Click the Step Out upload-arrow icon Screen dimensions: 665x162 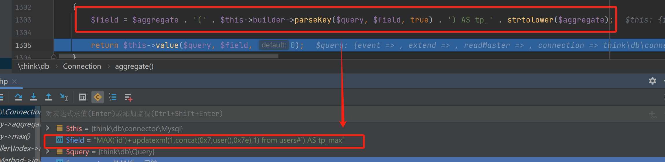(49, 97)
